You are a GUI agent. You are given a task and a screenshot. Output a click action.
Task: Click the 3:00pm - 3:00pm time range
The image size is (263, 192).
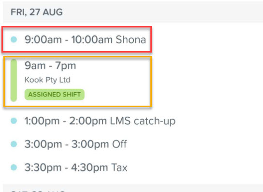tap(67, 144)
